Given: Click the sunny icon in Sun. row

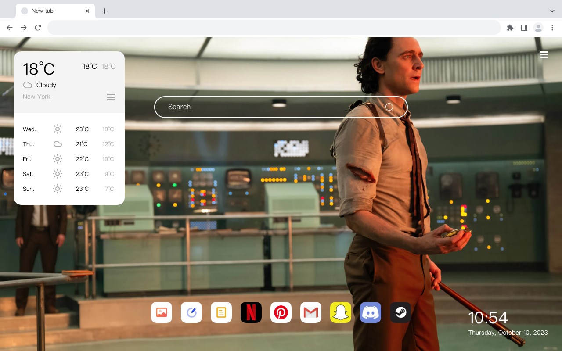Looking at the screenshot, I should 58,189.
